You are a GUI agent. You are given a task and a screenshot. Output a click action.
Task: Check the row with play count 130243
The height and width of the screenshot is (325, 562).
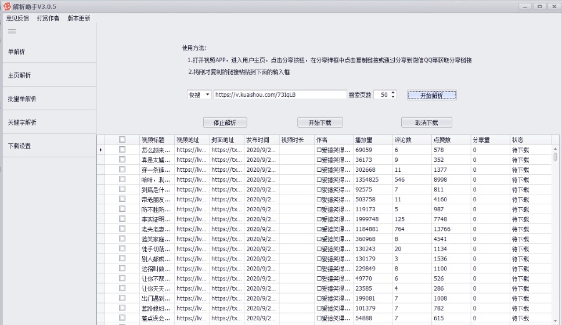(123, 248)
